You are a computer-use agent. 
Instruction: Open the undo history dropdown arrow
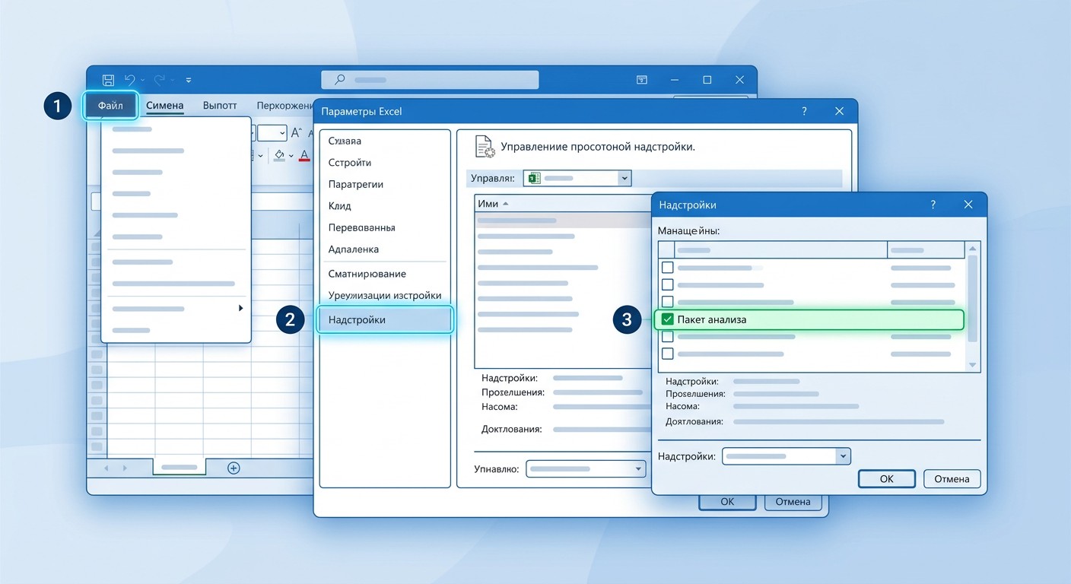point(142,80)
